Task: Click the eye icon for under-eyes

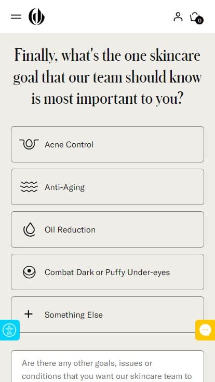Action: [x=29, y=272]
